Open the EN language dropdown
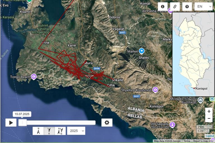215x143 pixels. (x=204, y=6)
